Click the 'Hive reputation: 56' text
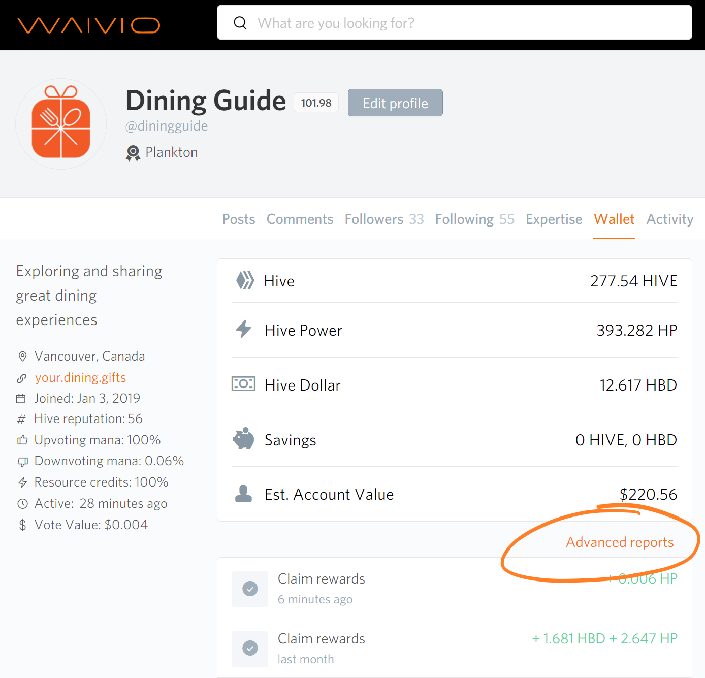 tap(88, 418)
